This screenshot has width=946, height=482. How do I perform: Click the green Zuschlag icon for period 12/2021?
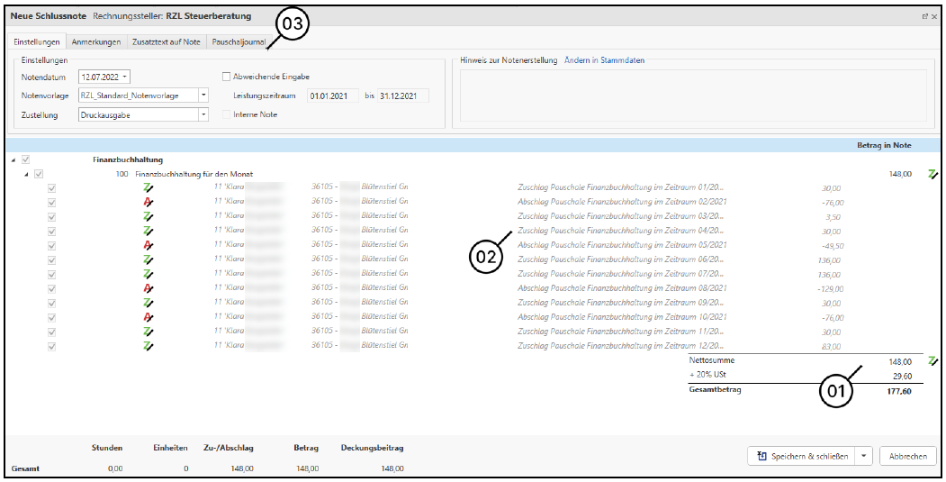[149, 346]
